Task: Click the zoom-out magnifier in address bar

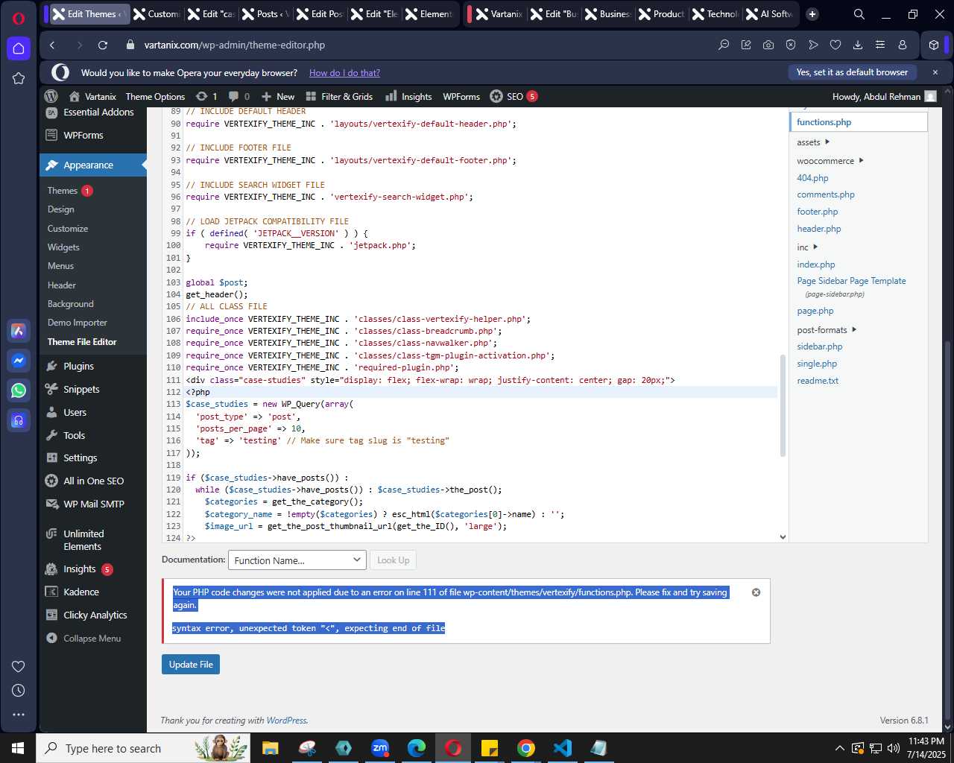Action: 724,45
